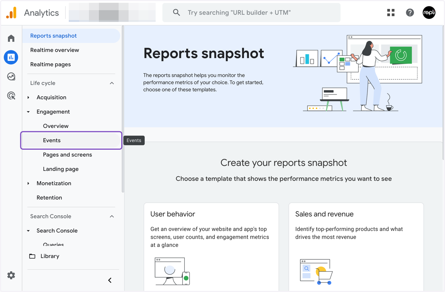Click the repli account avatar
Viewport: 445px width, 292px height.
point(429,13)
